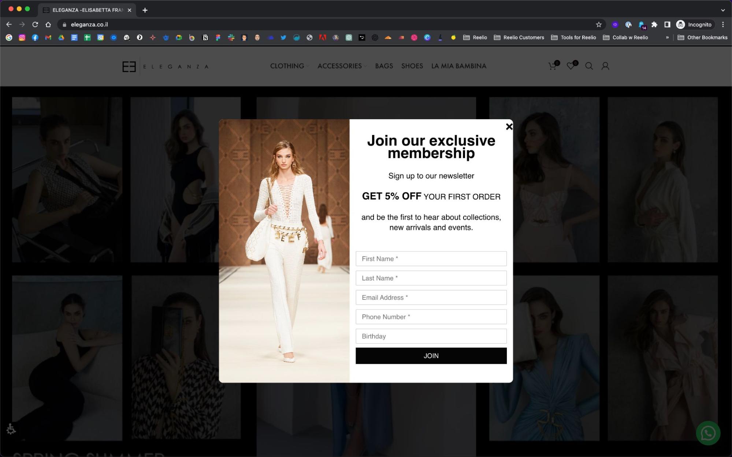The width and height of the screenshot is (732, 457).
Task: Open the Dribbble bookmark
Action: tap(414, 37)
